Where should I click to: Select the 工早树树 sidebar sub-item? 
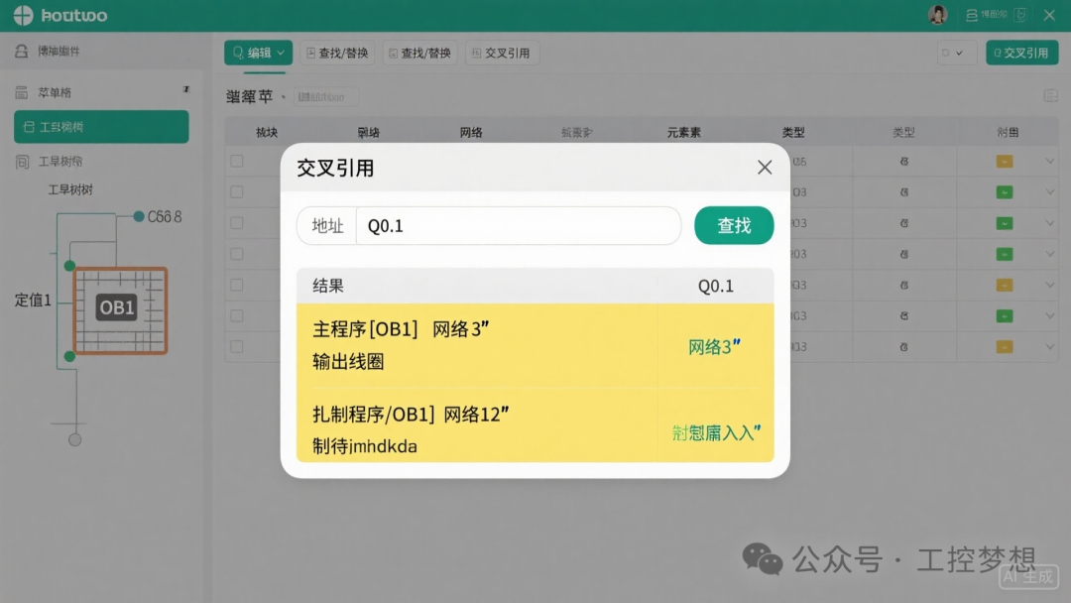click(70, 189)
